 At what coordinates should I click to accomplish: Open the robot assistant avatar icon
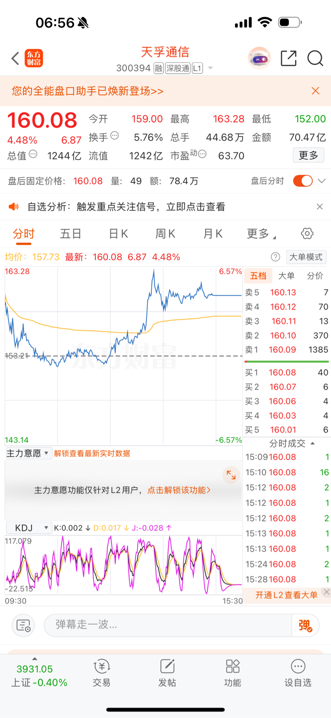tap(259, 58)
